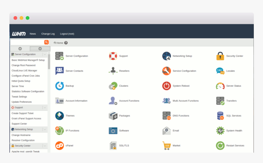Open the Server Configuration icon in main grid
The image size is (263, 163).
[x=59, y=56]
